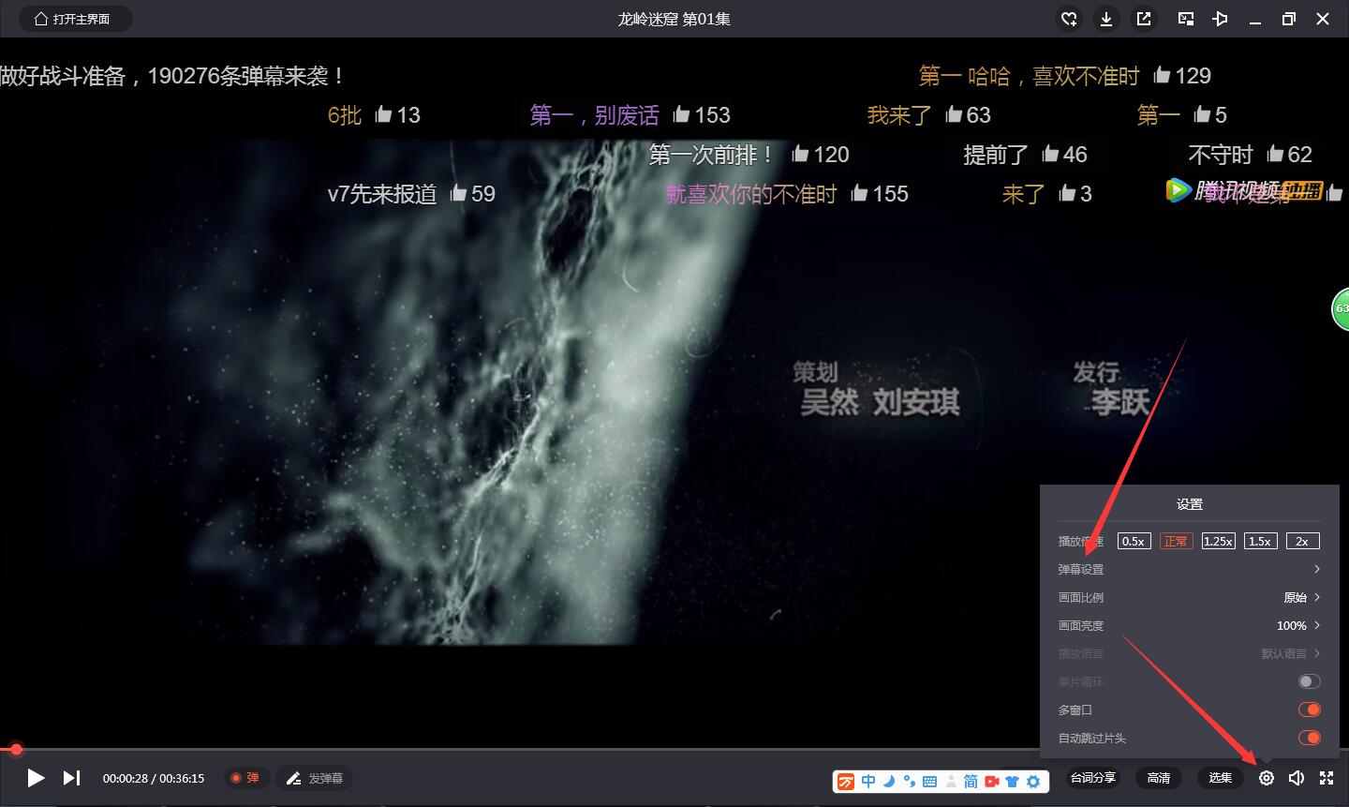Image resolution: width=1349 pixels, height=807 pixels.
Task: Pin the player window on top
Action: click(1220, 19)
